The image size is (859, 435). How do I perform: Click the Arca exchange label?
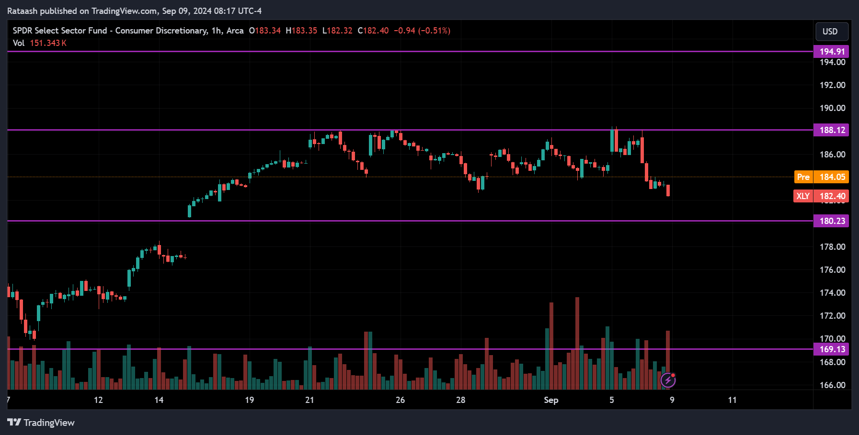235,31
